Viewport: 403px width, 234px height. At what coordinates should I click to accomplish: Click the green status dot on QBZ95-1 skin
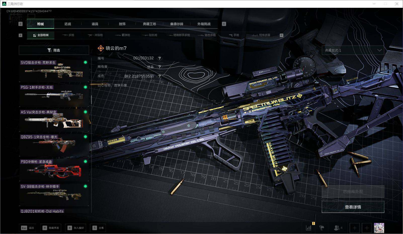tap(85, 137)
